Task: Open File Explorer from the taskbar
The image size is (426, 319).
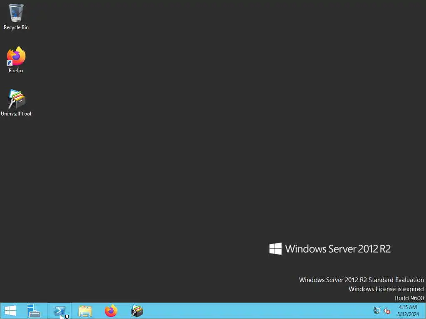Action: pos(85,311)
